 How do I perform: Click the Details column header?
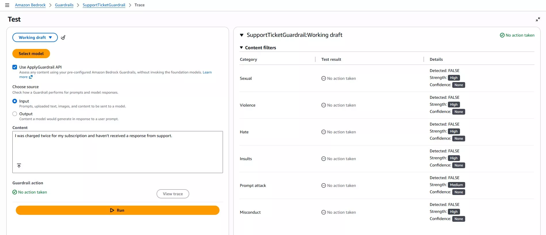(x=436, y=59)
